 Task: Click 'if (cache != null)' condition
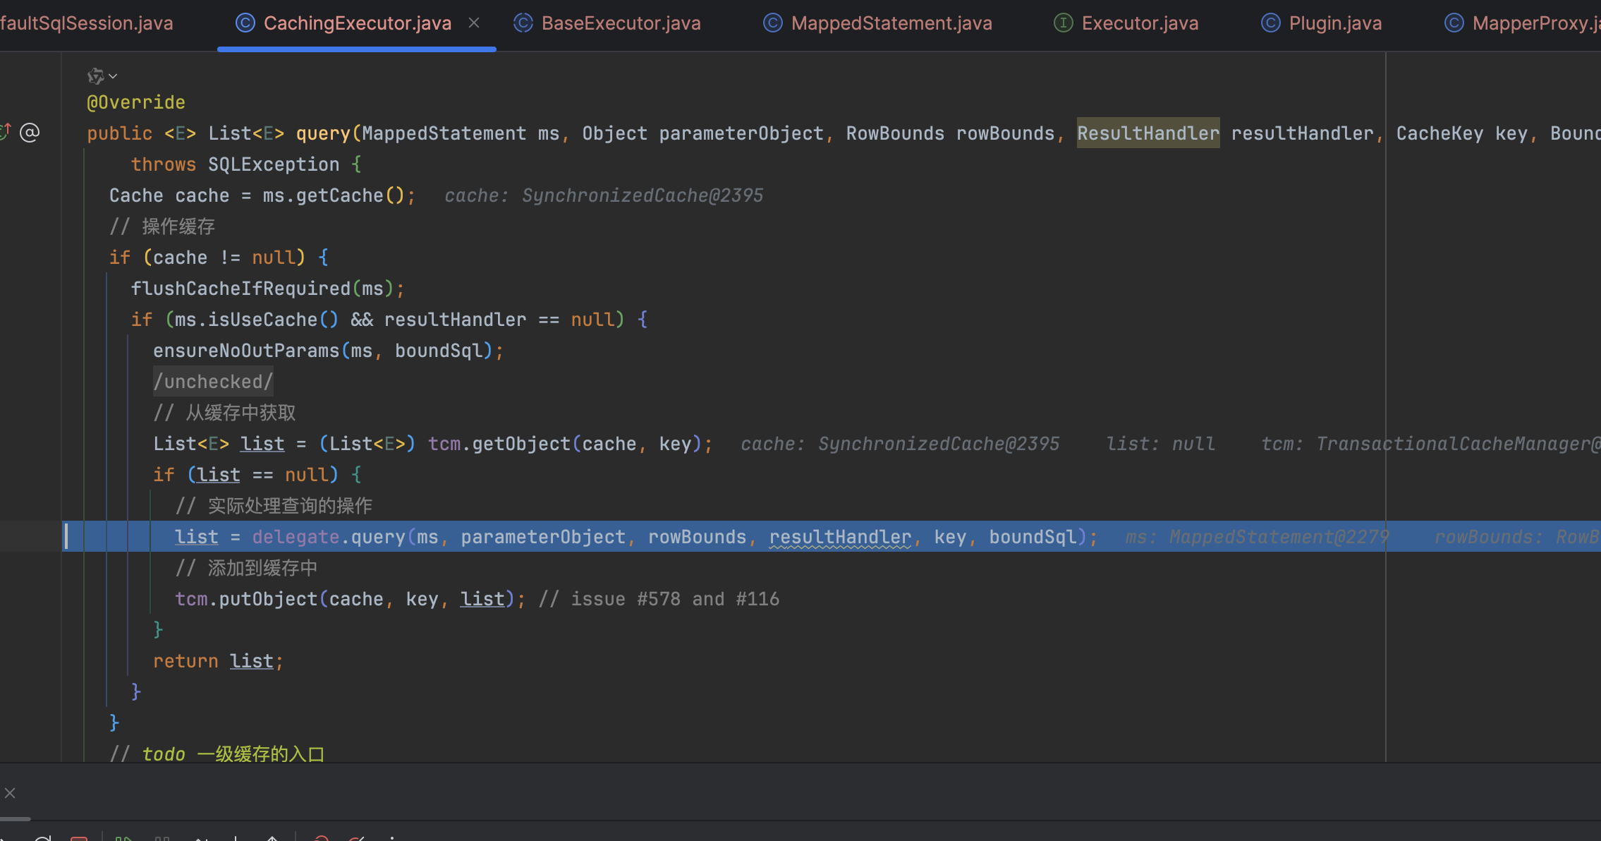tap(207, 258)
